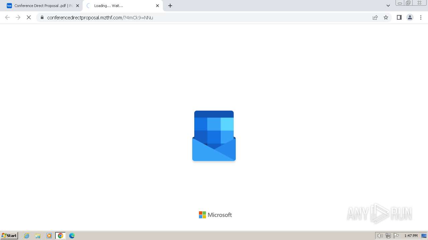This screenshot has width=428, height=240.
Task: Go forward to next page
Action: coord(18,17)
